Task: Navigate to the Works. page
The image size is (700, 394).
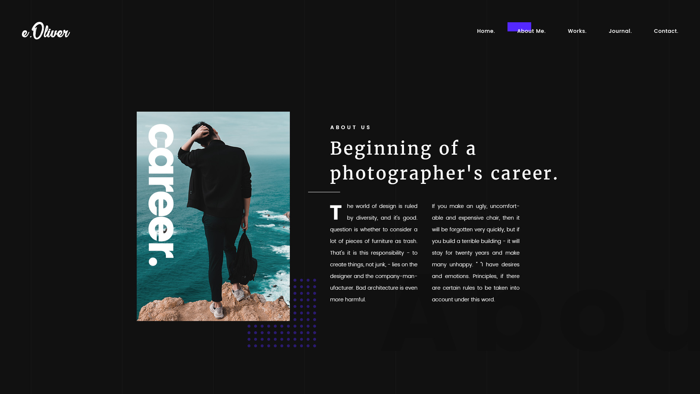Action: (x=577, y=31)
